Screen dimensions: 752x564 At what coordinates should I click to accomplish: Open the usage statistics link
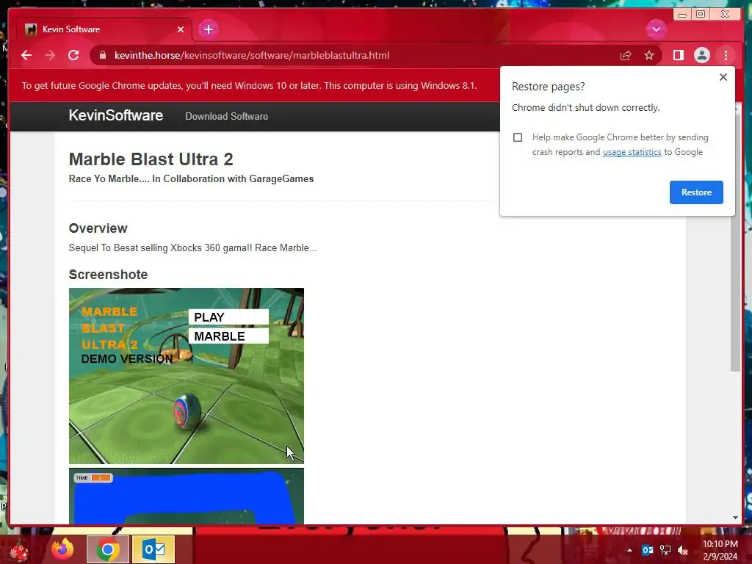click(x=632, y=152)
